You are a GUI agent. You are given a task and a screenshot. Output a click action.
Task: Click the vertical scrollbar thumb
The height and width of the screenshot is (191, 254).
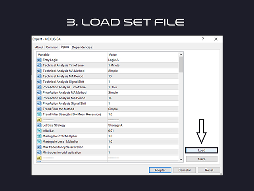point(181,64)
